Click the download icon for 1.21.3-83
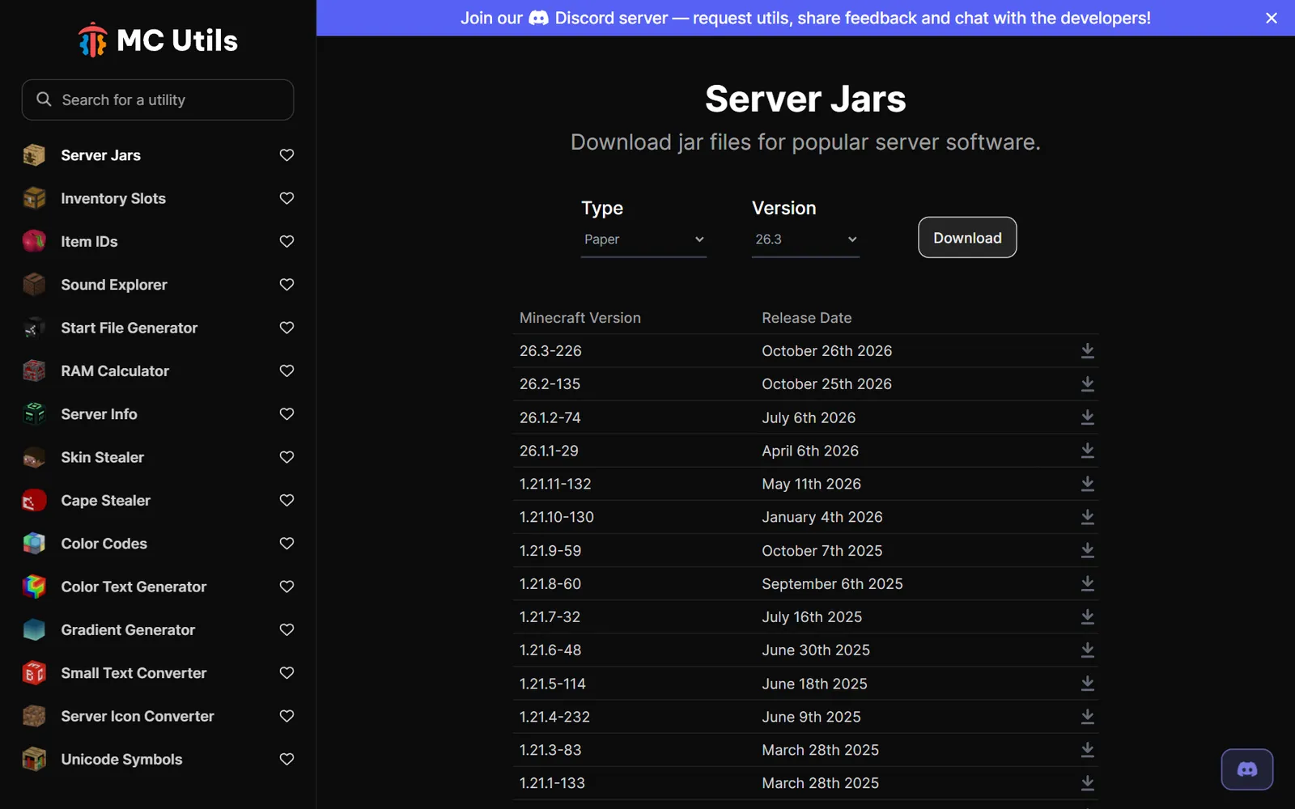The image size is (1295, 809). point(1088,750)
